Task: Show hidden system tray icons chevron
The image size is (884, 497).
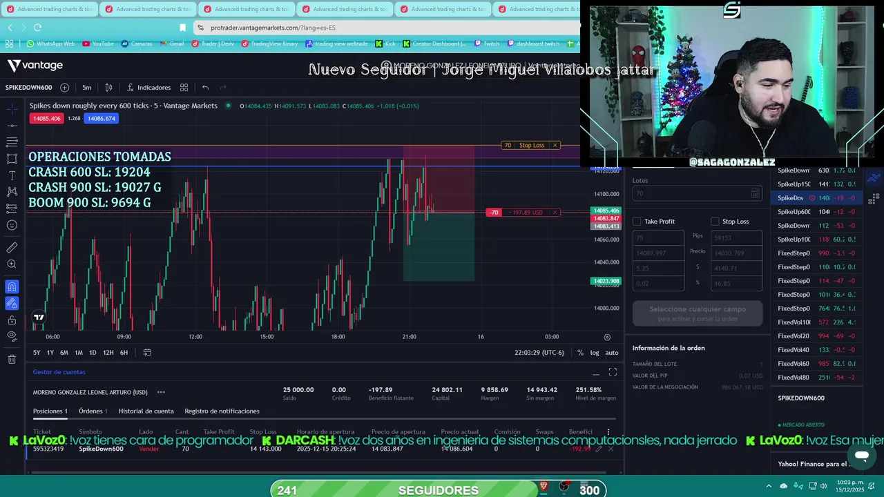Action: pos(768,486)
